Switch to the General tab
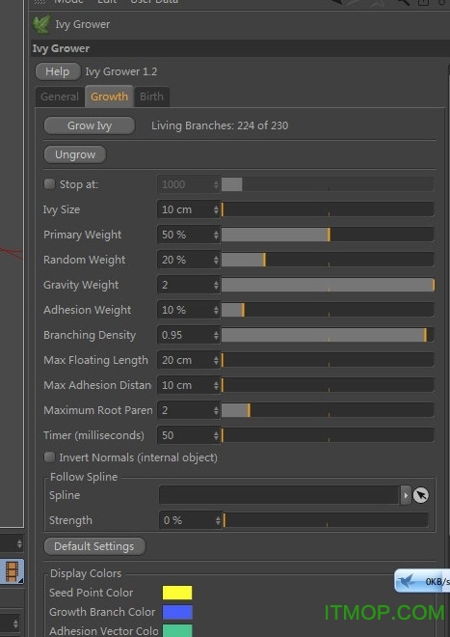Viewport: 450px width, 637px height. (x=60, y=97)
